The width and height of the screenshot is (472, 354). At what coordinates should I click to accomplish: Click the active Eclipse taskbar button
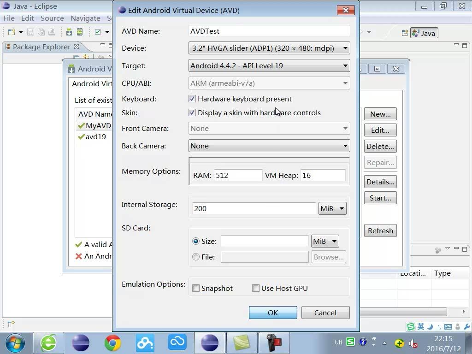click(x=210, y=343)
